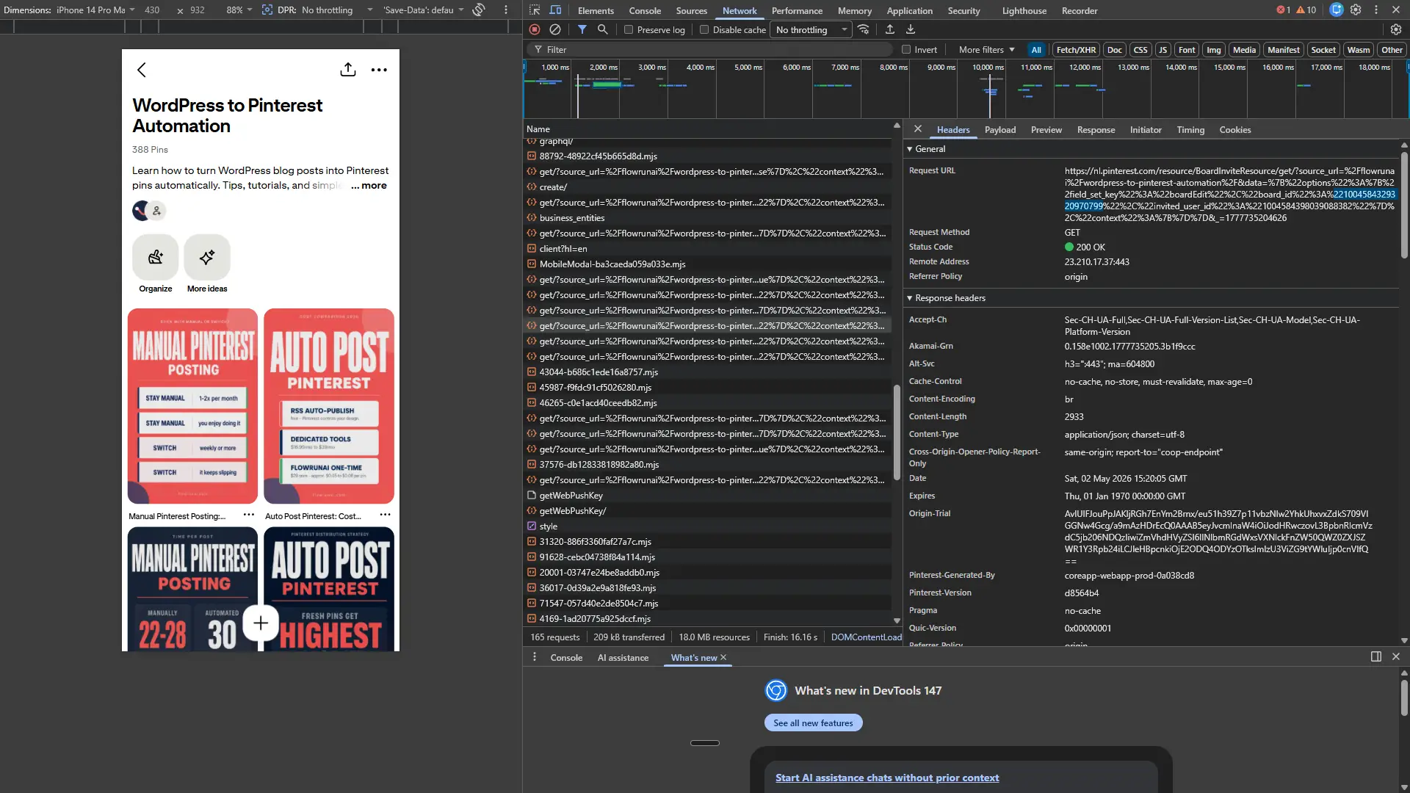The image size is (1410, 793).
Task: Open device toolbar more options menu
Action: pyautogui.click(x=506, y=10)
